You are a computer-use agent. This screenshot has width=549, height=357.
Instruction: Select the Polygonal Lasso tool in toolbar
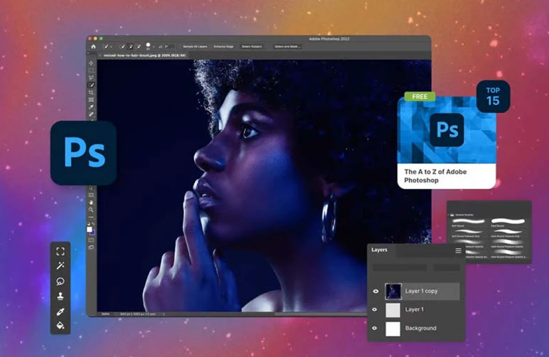91,78
